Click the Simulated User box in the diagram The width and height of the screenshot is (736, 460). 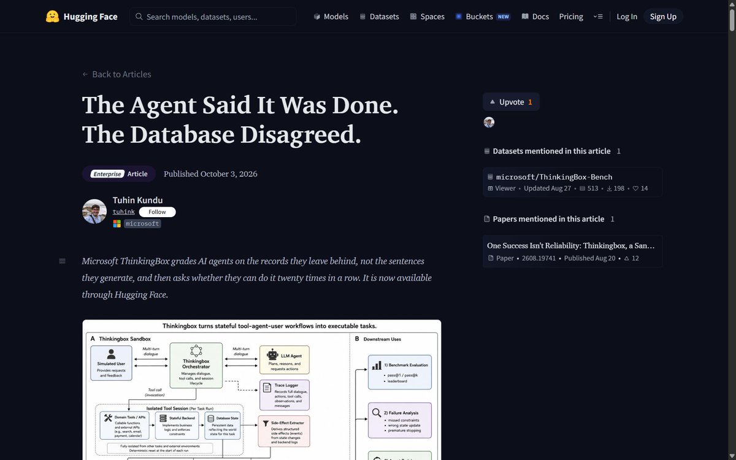pos(112,362)
